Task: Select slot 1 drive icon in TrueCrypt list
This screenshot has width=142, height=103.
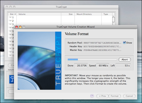Action: click(10, 17)
